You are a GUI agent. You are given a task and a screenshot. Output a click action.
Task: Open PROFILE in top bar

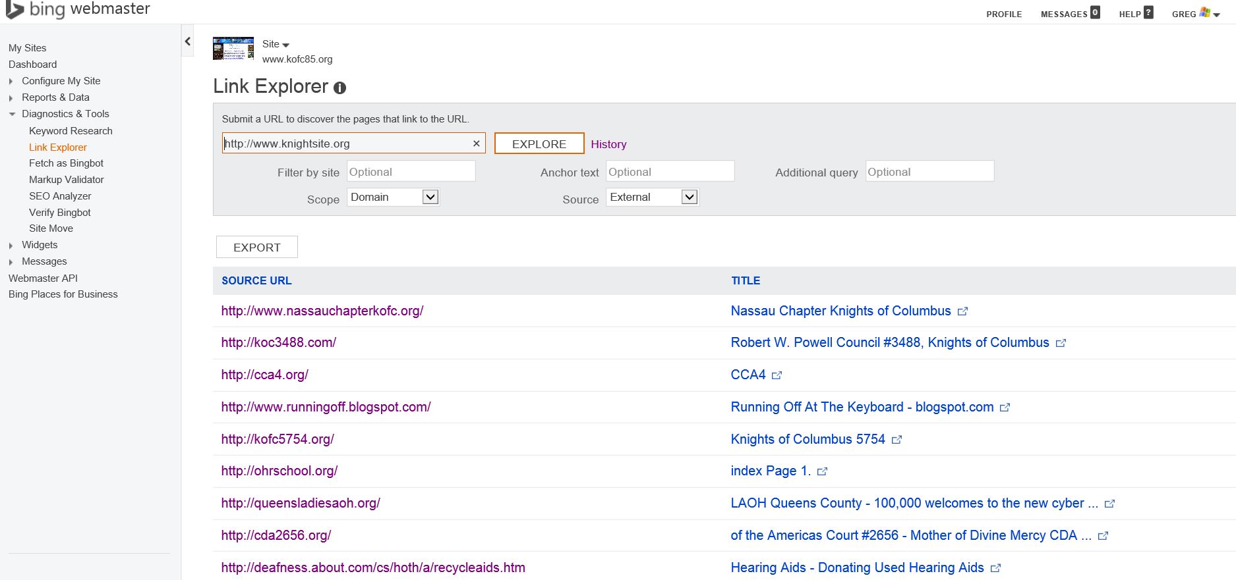(1004, 14)
